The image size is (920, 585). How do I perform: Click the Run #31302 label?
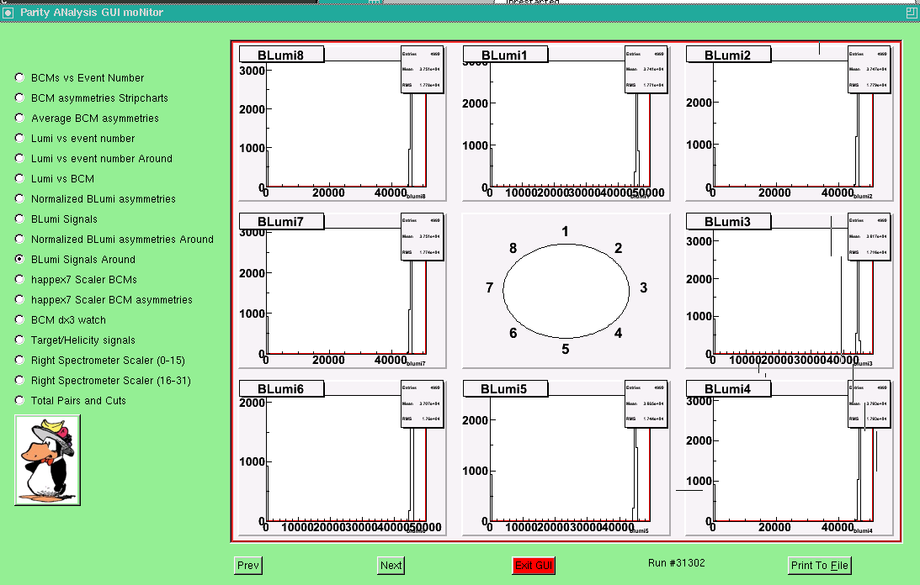pos(677,562)
